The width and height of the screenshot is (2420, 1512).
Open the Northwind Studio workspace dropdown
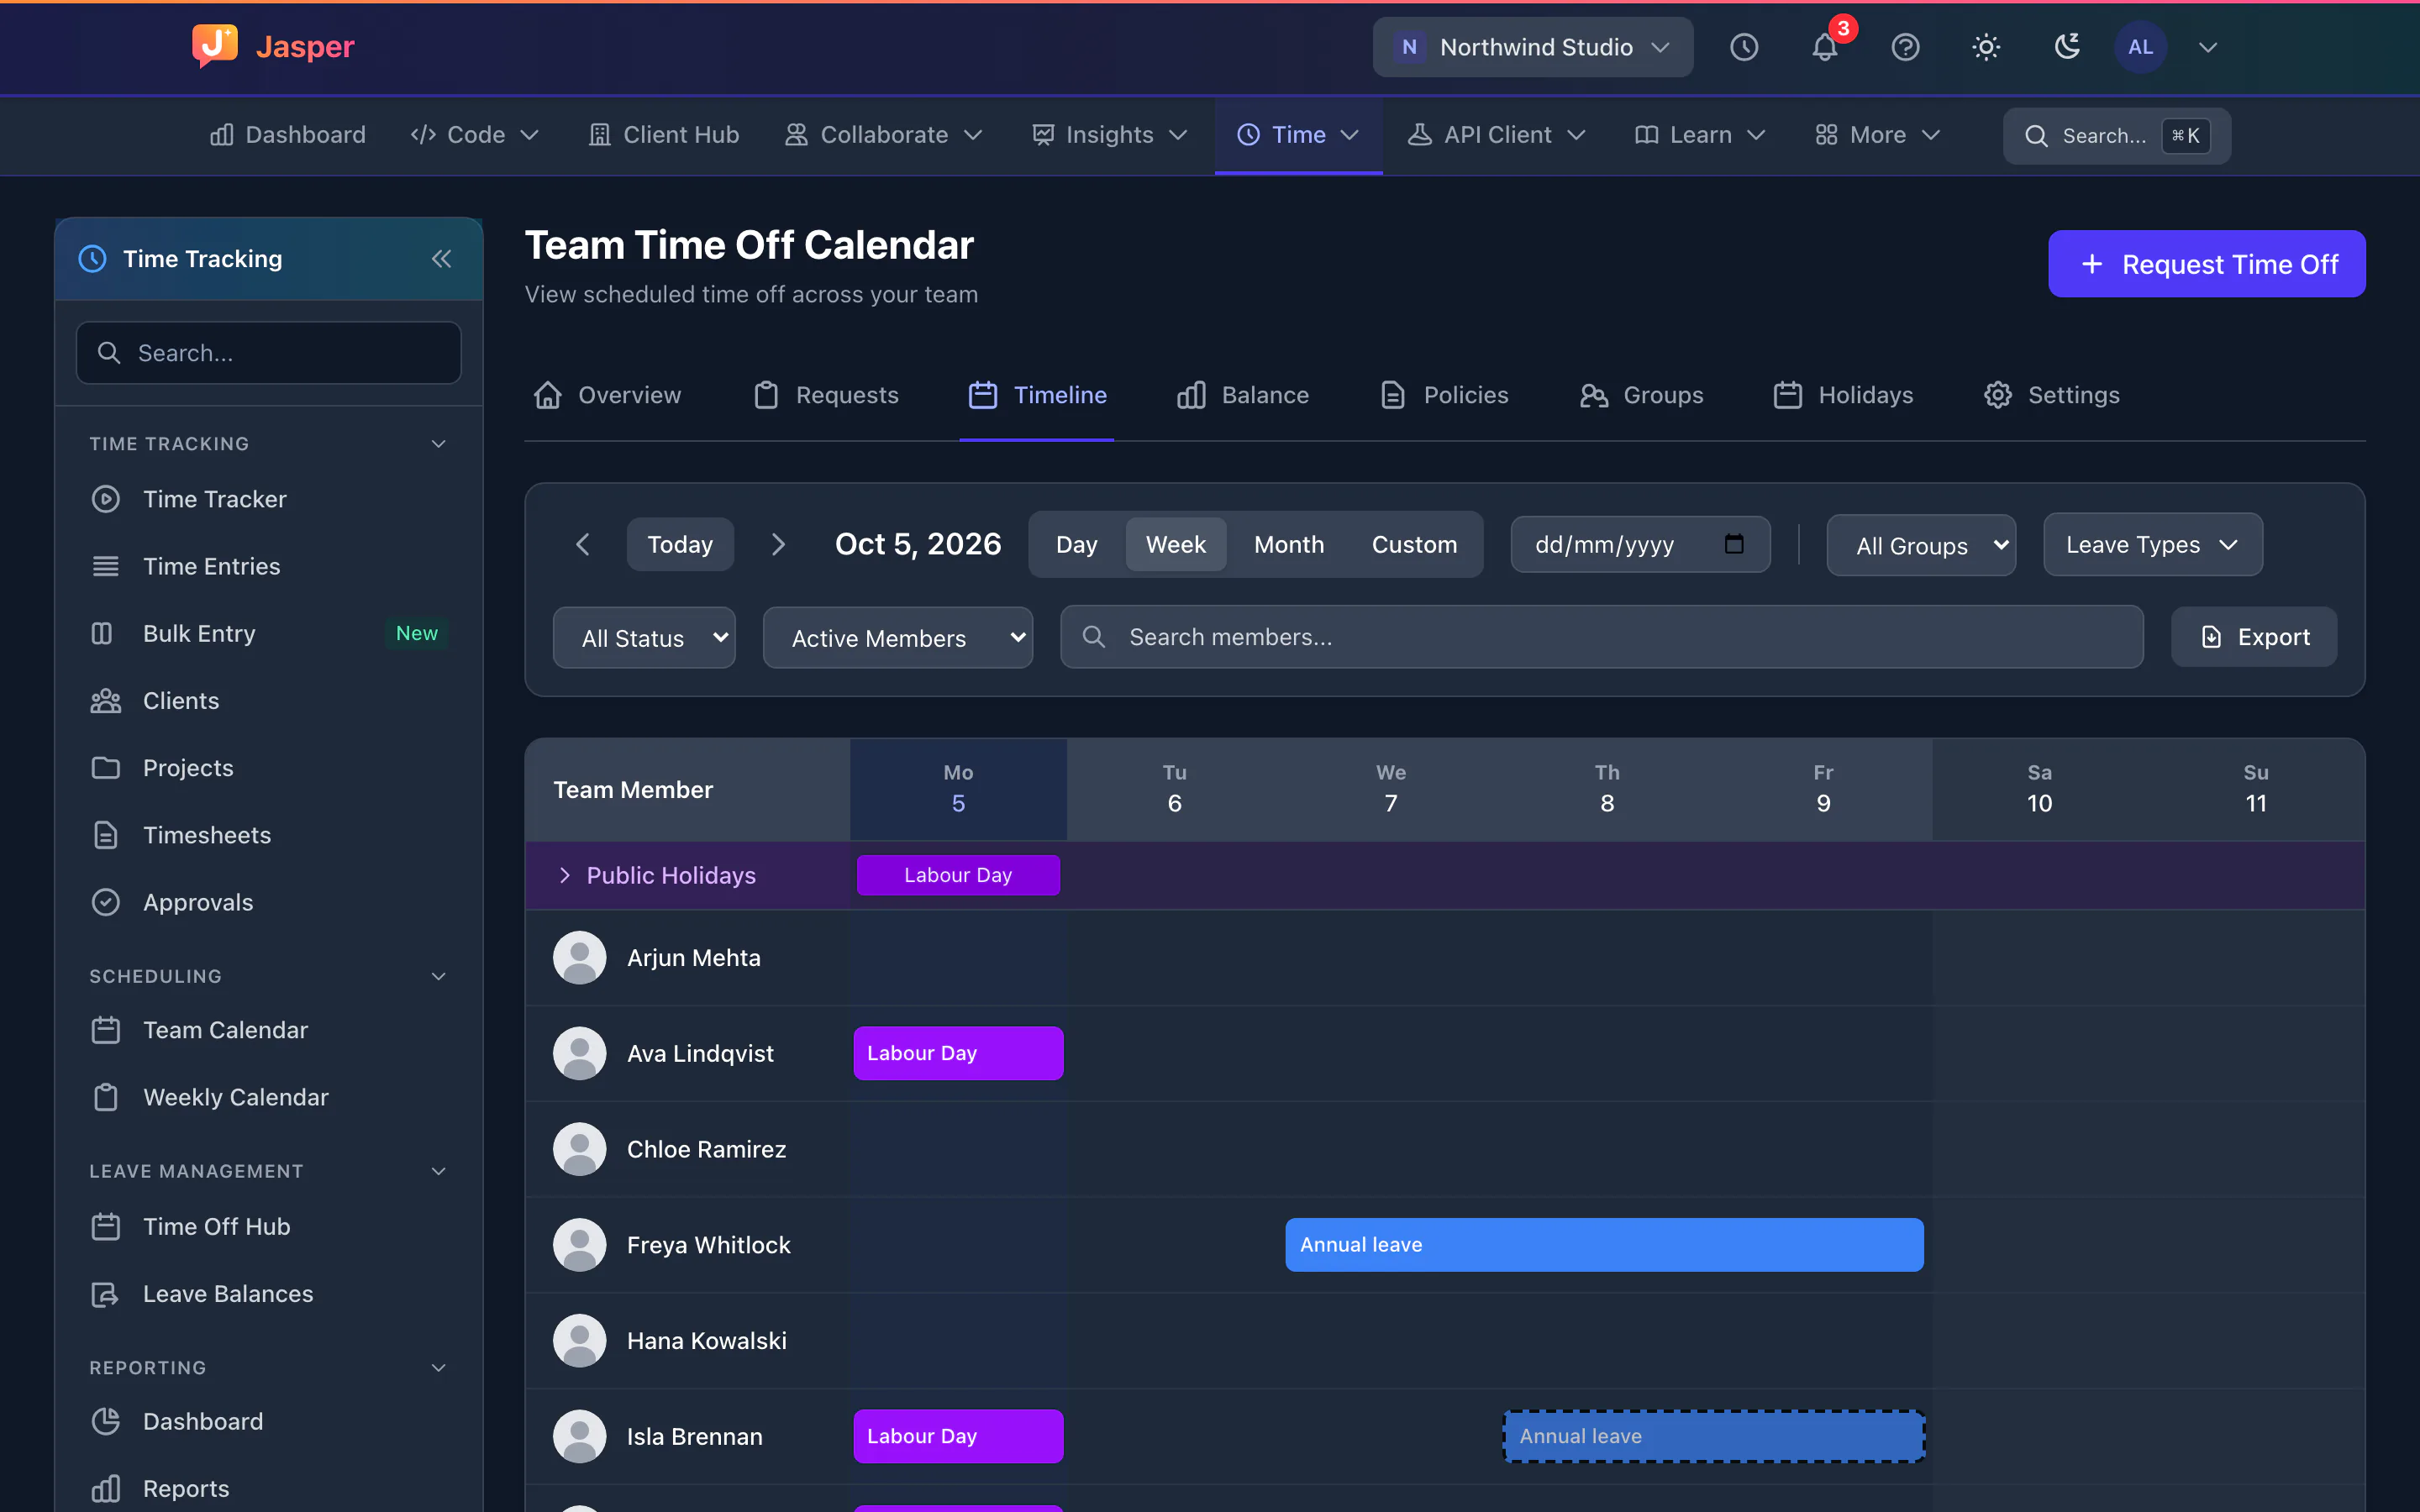1532,47
